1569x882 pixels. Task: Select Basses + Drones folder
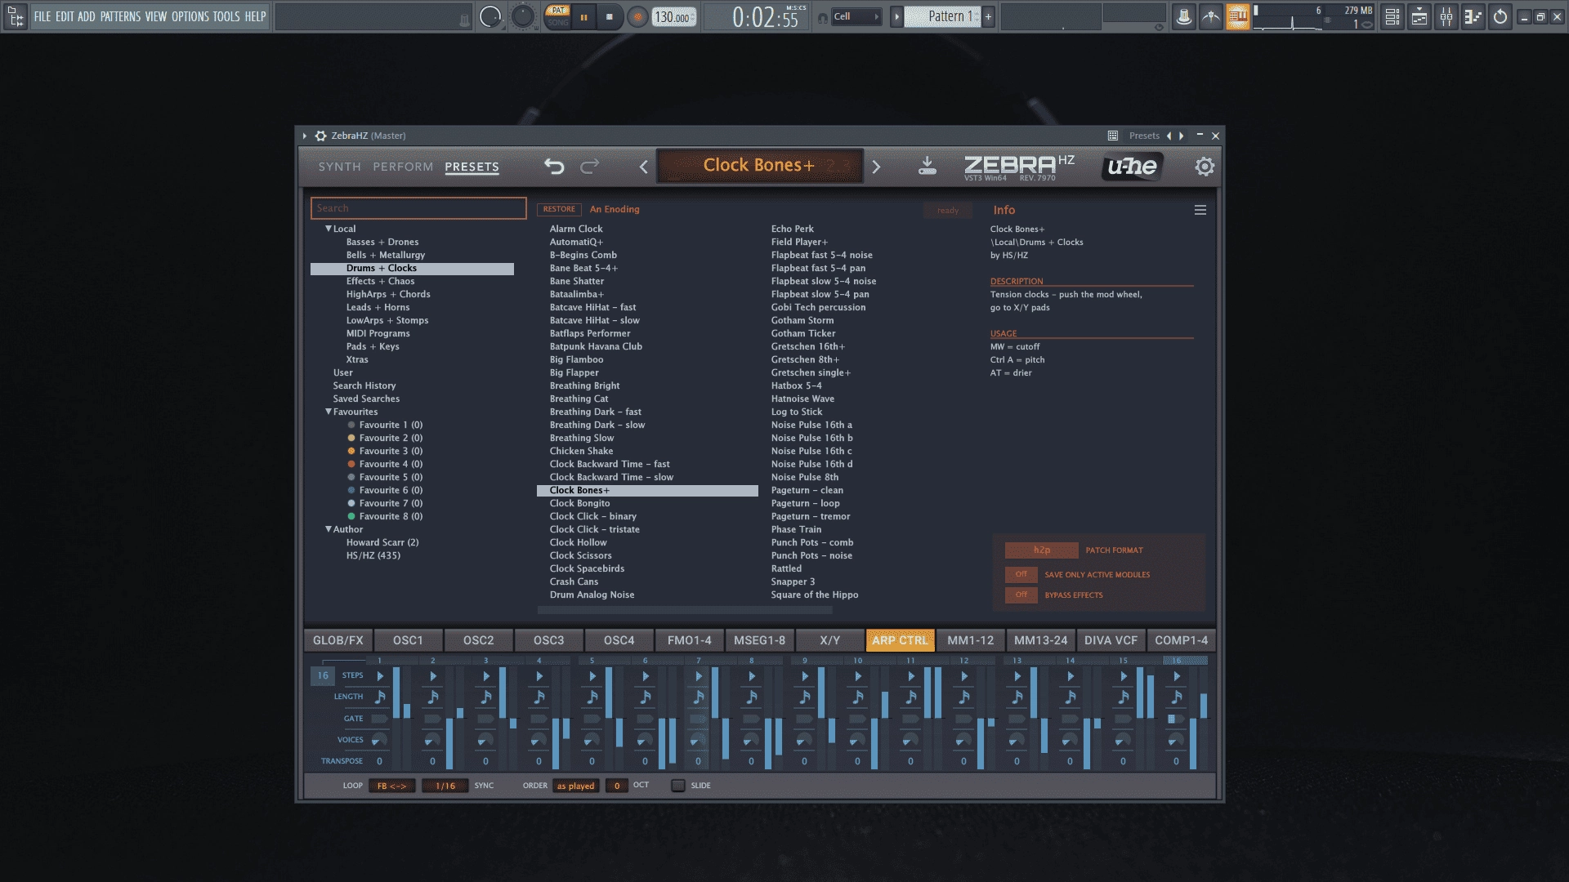382,242
